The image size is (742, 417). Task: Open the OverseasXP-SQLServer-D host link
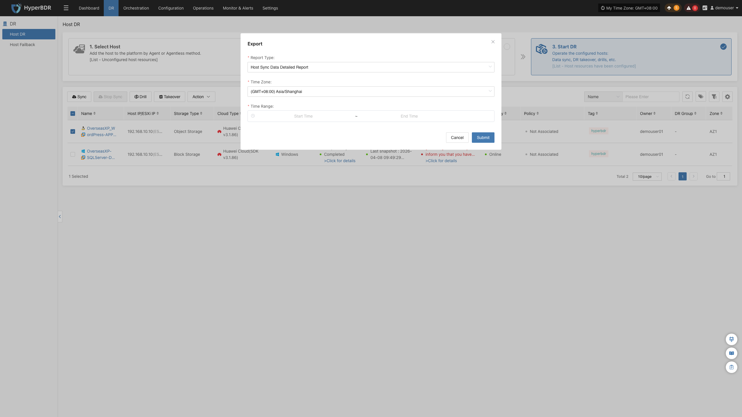pyautogui.click(x=101, y=154)
